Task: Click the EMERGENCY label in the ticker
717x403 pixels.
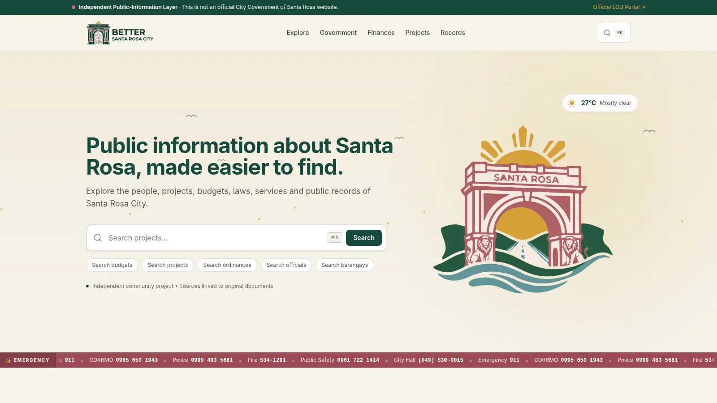Action: pos(31,360)
